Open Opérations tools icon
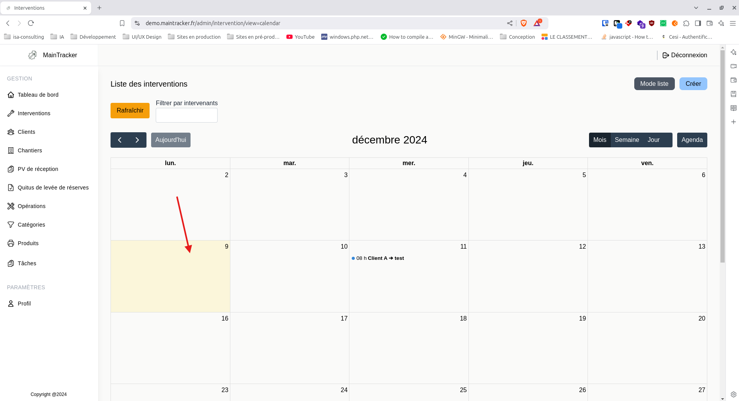Viewport: 739px width, 401px height. point(11,206)
